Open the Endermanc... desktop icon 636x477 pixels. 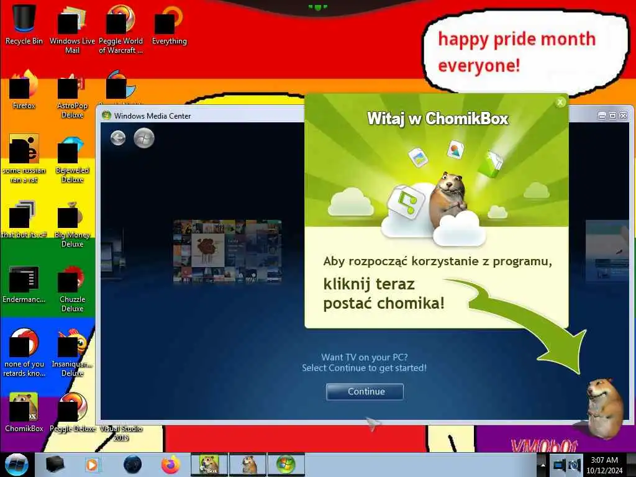point(24,284)
